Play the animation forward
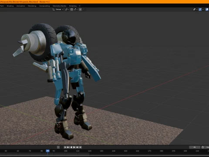The height and width of the screenshot is (157, 209). point(74,147)
